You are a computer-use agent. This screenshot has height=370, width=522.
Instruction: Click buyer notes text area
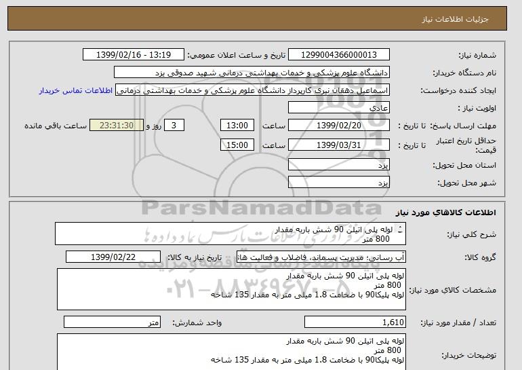coord(231,352)
